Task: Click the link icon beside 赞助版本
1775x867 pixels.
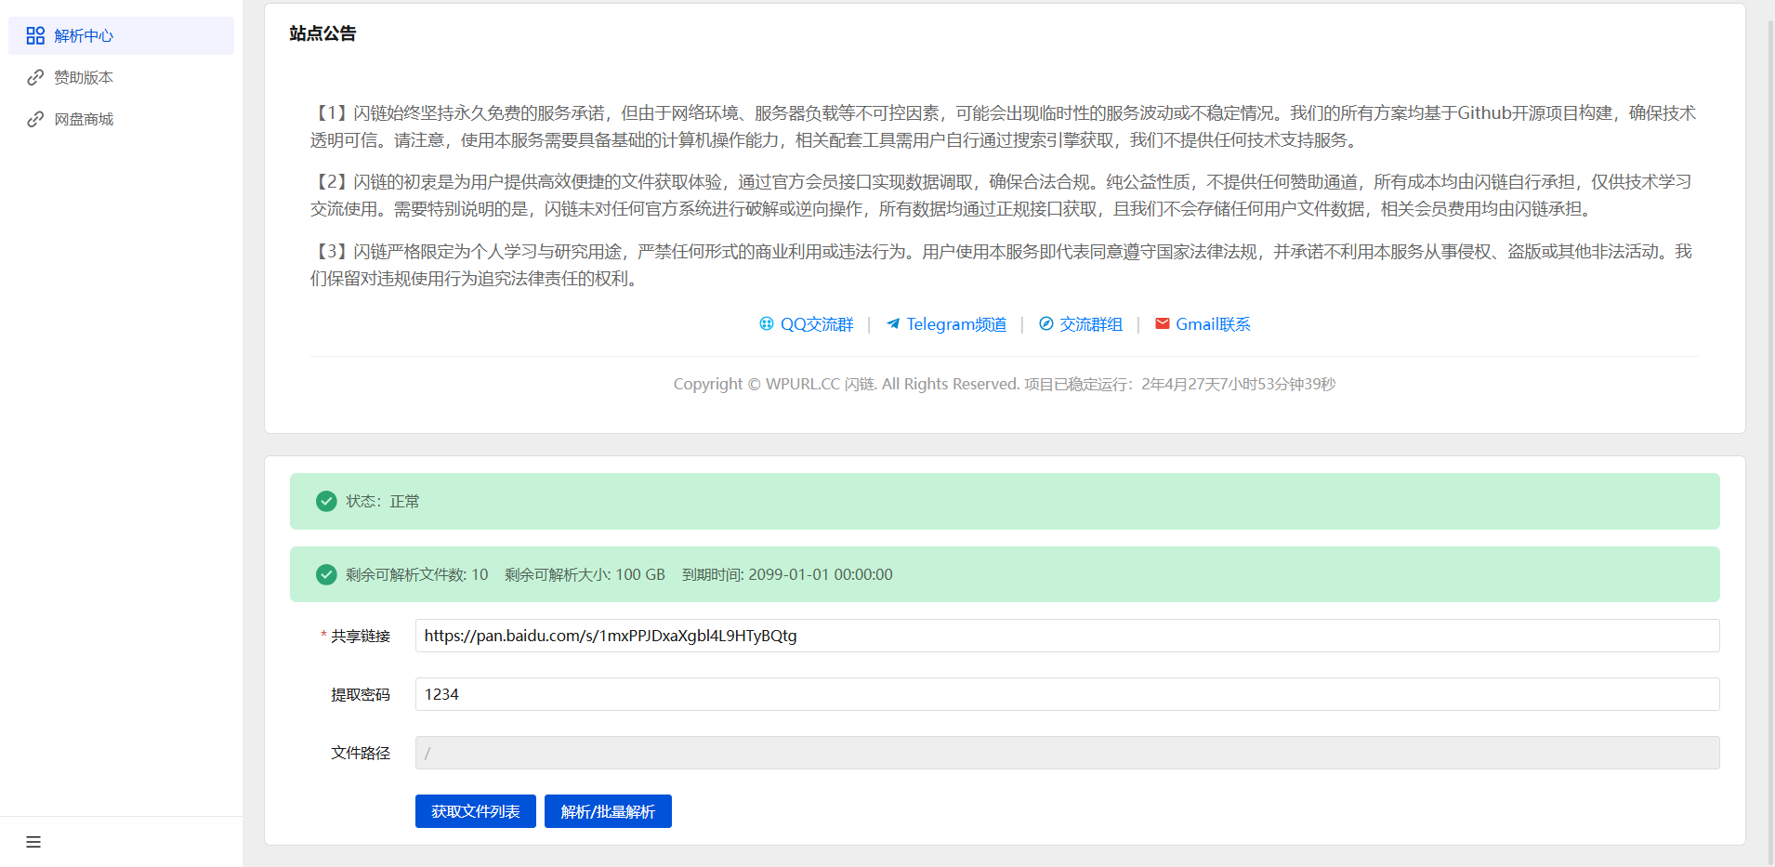Action: coord(35,77)
